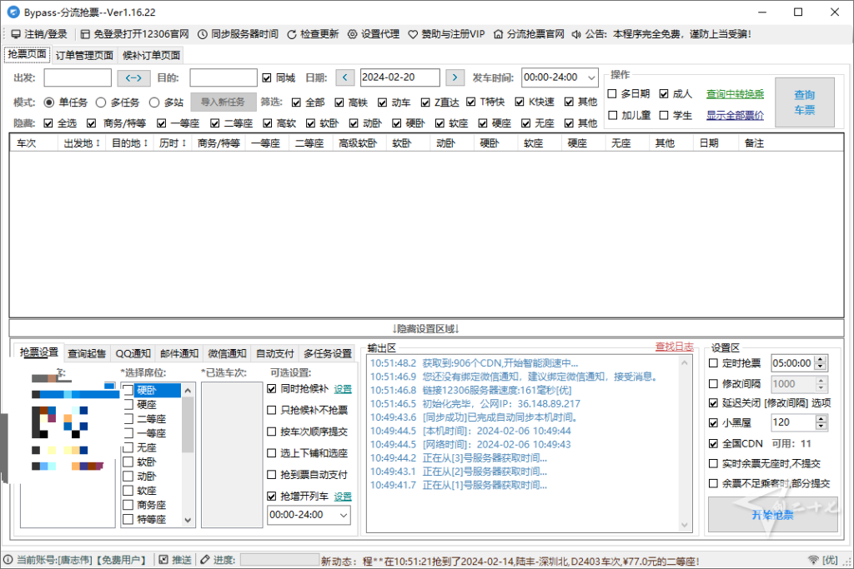854x569 pixels.
Task: Click the info icon beside 当前账号
Action: pyautogui.click(x=8, y=560)
